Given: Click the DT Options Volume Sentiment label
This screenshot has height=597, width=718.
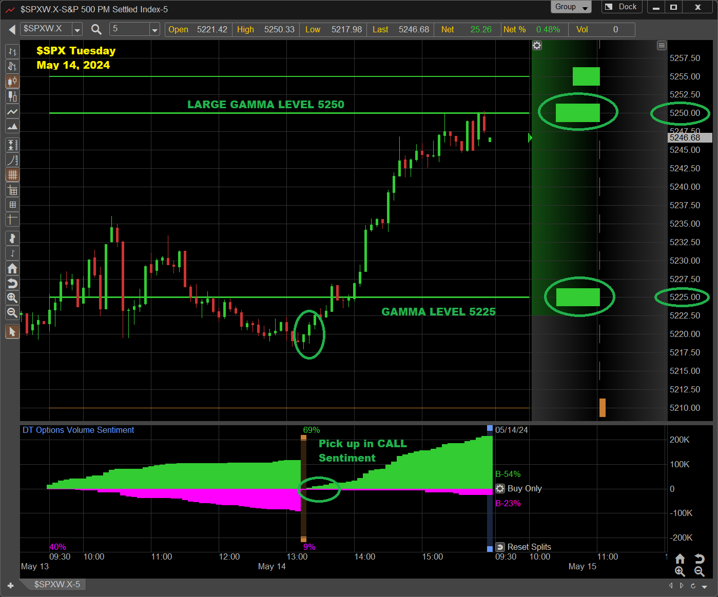Looking at the screenshot, I should point(78,430).
